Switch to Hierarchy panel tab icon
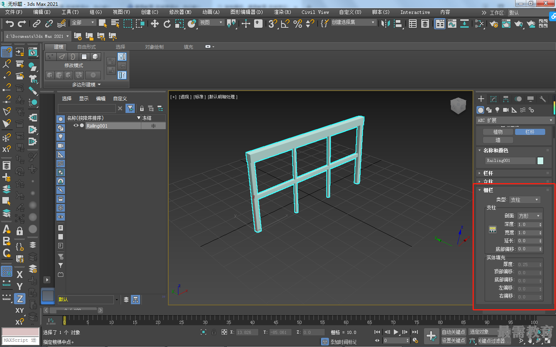Image resolution: width=556 pixels, height=347 pixels. 506,99
